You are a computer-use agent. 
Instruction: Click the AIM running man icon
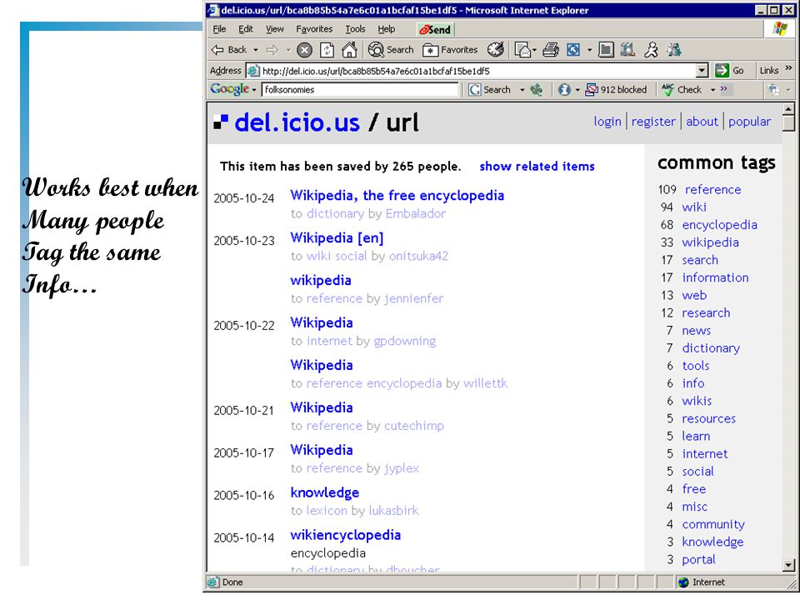(x=651, y=50)
